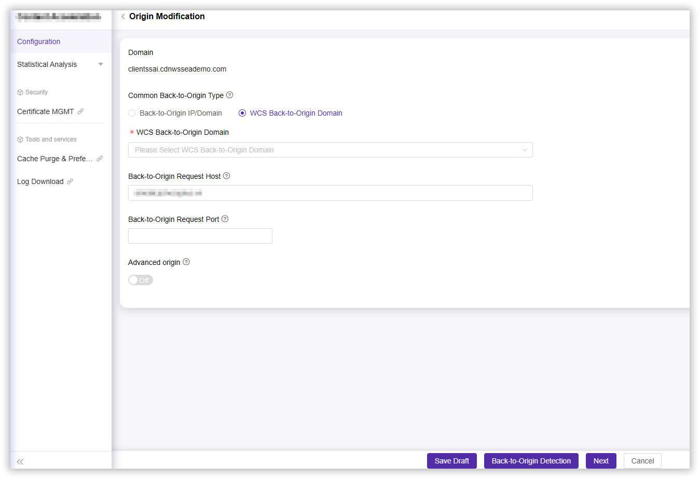The height and width of the screenshot is (479, 700).
Task: Select Back-to-Origin IP/Domain radio option
Action: (x=132, y=113)
